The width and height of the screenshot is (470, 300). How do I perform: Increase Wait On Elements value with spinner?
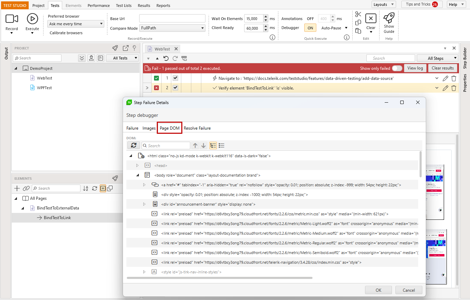[266, 17]
